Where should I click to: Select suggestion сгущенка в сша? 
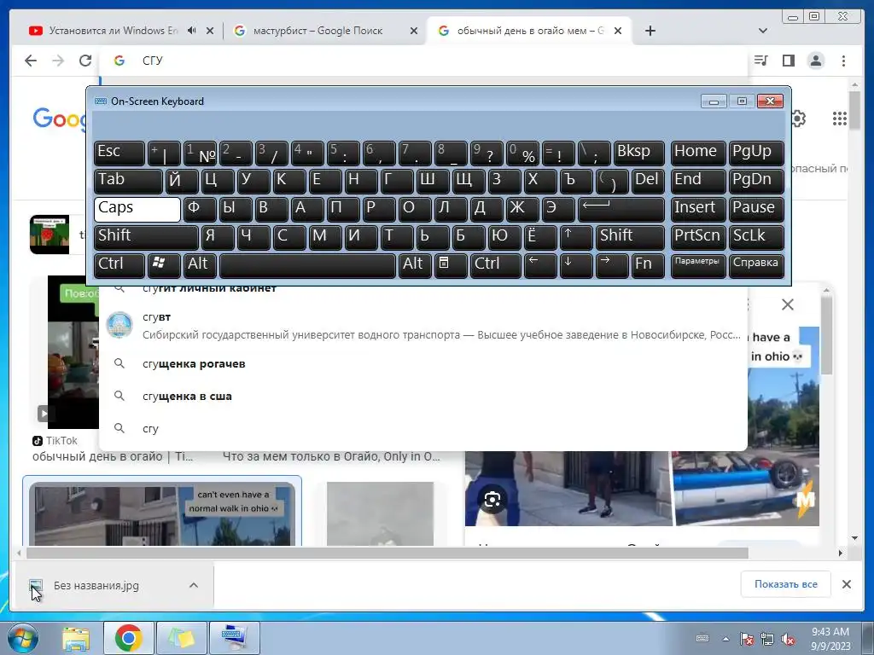pos(422,396)
